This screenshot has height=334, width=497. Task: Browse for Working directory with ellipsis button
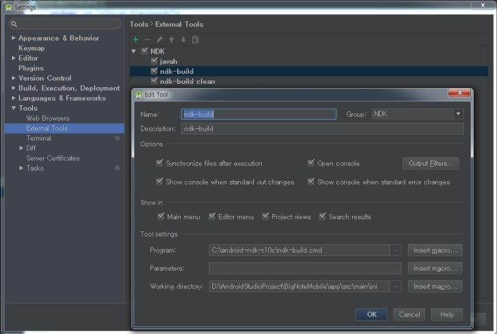tap(396, 286)
